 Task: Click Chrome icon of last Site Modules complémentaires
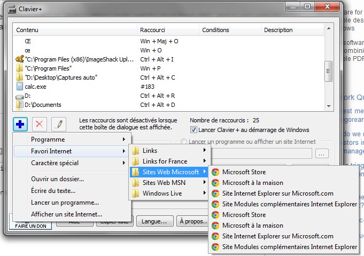coord(215,247)
